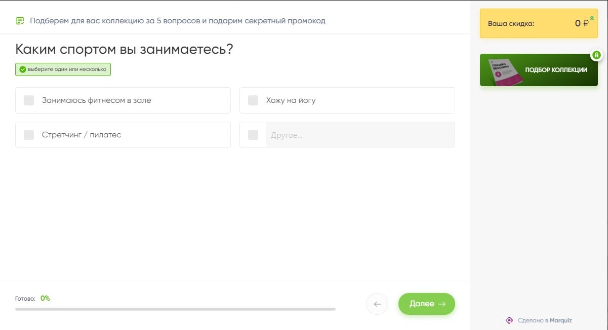The width and height of the screenshot is (608, 330).
Task: Open the Сделано в Marquiz link
Action: point(544,320)
